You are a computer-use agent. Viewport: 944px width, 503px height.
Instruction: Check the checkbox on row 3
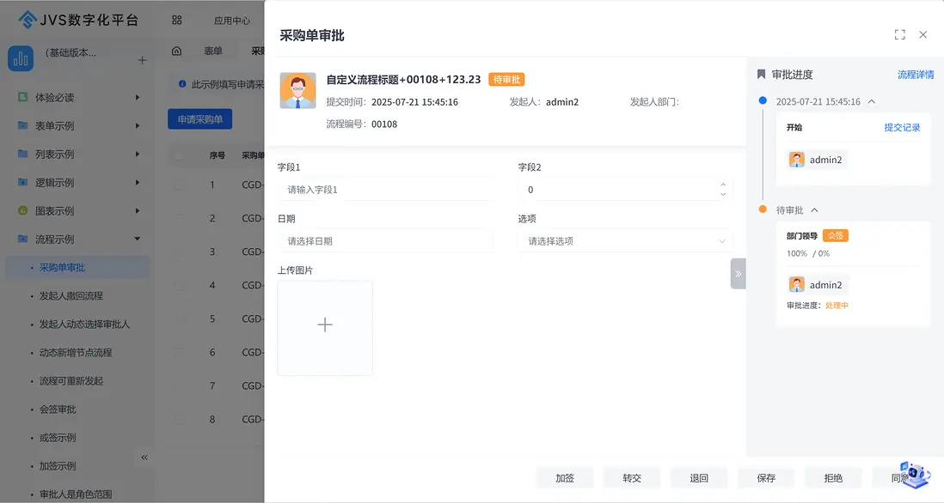pos(180,251)
